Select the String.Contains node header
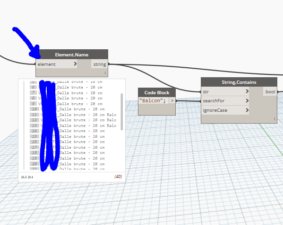Viewport: 283px width, 225px height. pos(239,82)
